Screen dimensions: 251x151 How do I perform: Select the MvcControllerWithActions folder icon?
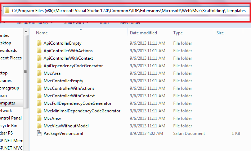point(39,88)
